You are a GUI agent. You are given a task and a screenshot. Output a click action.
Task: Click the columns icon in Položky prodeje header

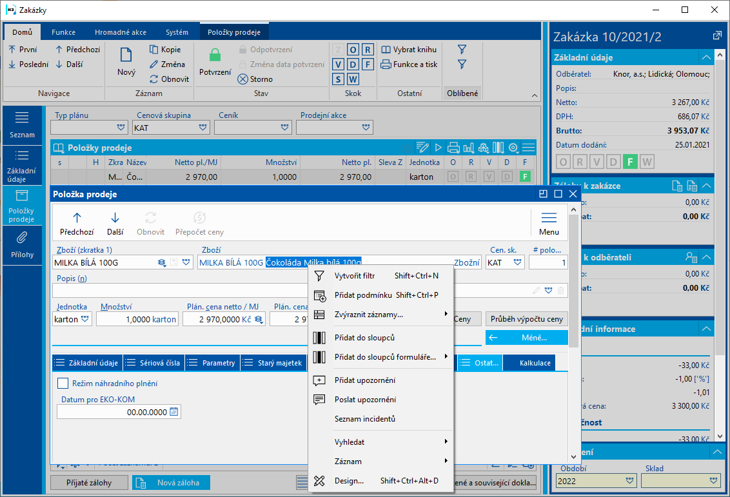[x=498, y=148]
